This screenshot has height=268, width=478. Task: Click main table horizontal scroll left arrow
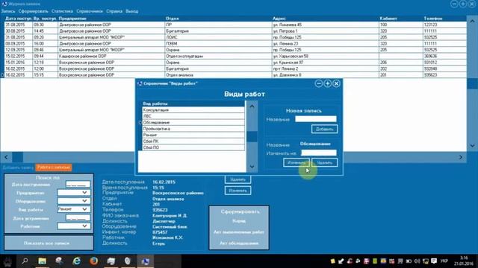point(7,157)
